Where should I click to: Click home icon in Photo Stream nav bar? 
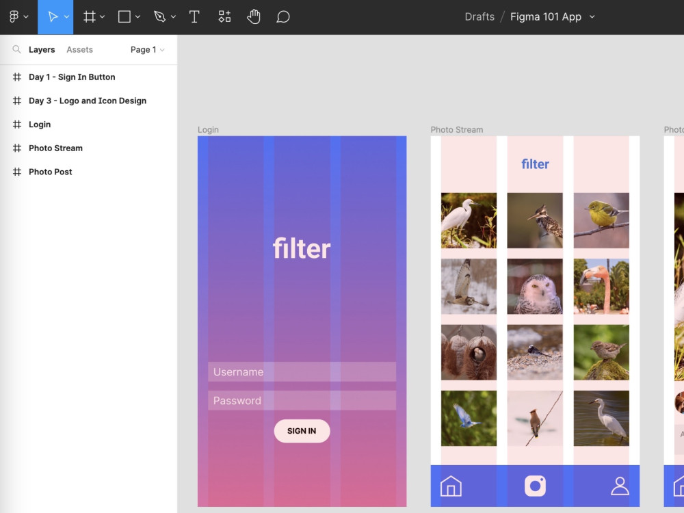pos(451,486)
